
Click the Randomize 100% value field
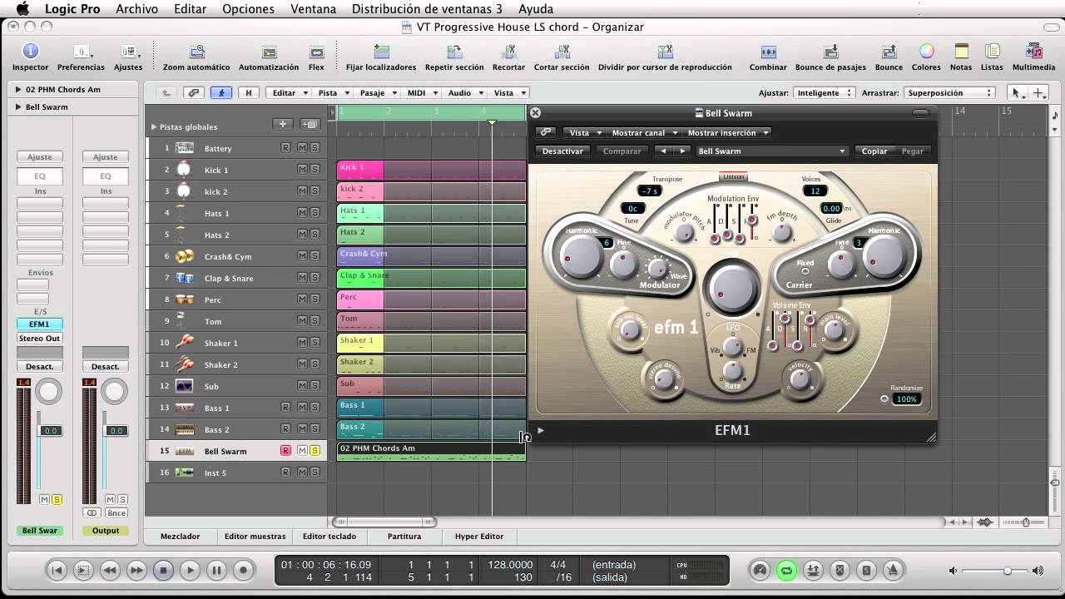[x=906, y=399]
